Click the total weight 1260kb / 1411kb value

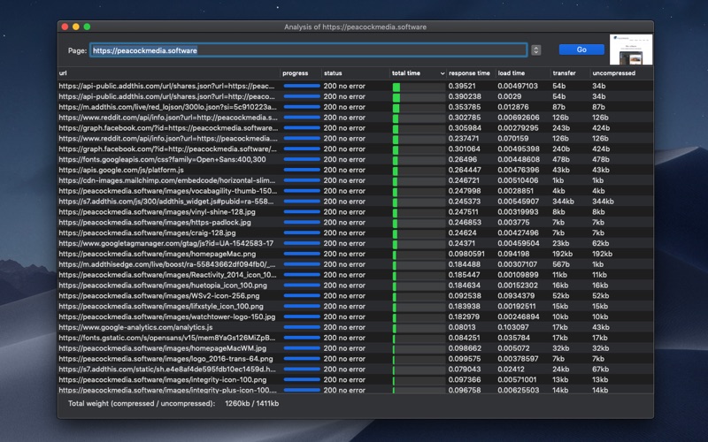[252, 403]
